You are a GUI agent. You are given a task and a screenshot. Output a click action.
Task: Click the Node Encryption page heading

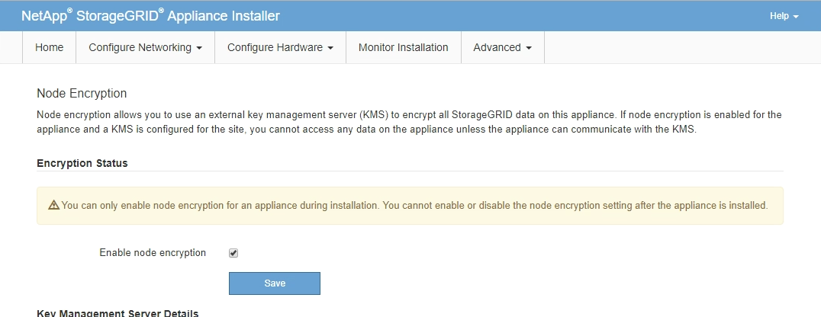point(82,94)
